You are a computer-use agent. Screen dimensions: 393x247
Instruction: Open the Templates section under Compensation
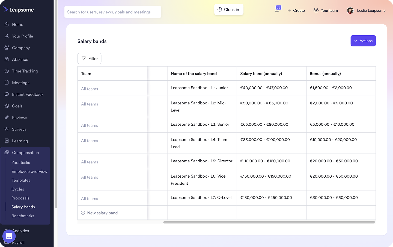tap(21, 180)
